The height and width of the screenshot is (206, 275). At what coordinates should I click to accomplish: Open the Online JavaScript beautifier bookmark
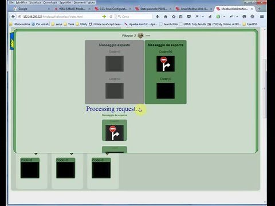pyautogui.click(x=105, y=24)
